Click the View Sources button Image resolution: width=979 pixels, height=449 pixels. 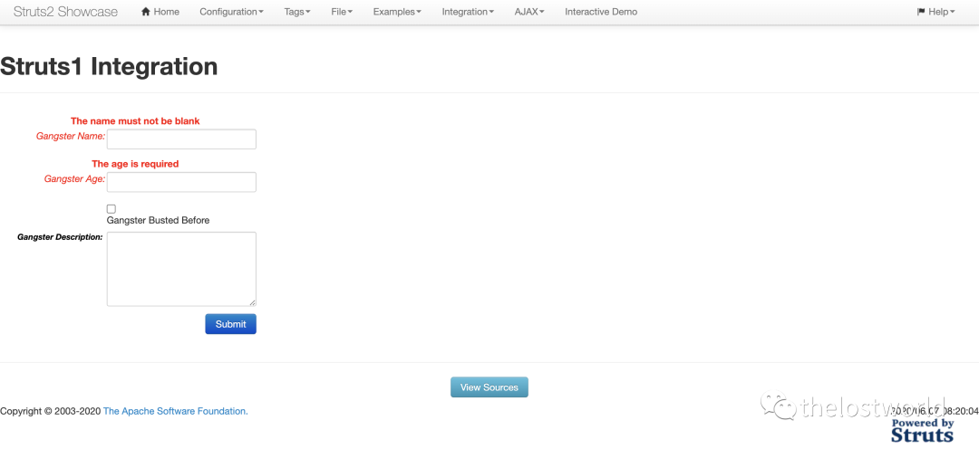489,387
